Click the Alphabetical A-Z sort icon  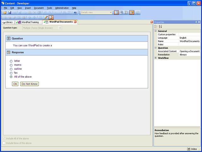pos(160,27)
